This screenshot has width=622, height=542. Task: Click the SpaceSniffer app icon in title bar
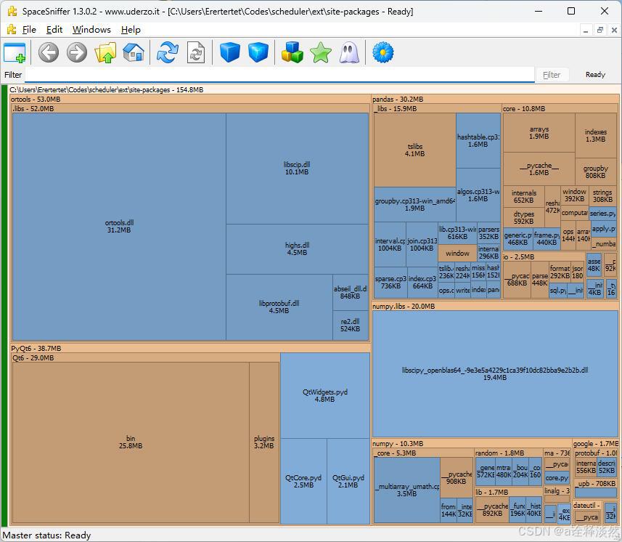12,11
